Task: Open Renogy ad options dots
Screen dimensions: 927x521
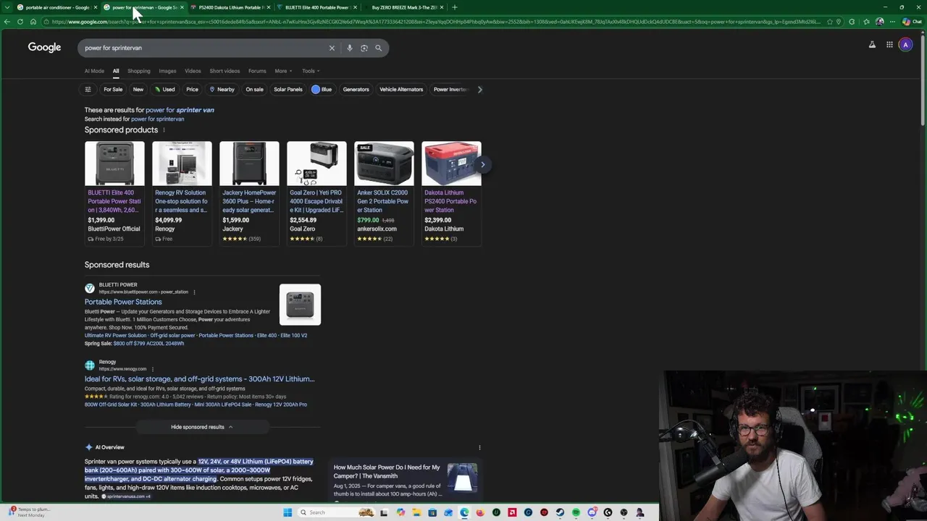Action: 152,369
